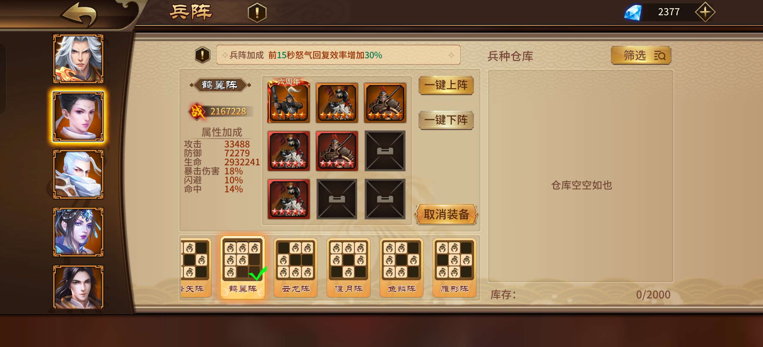763x347 pixels.
Task: Click the 一键下阵 button
Action: point(446,120)
